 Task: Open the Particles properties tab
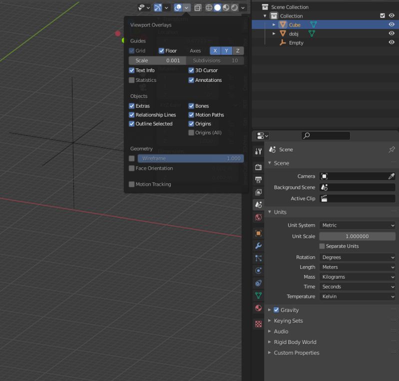258,258
